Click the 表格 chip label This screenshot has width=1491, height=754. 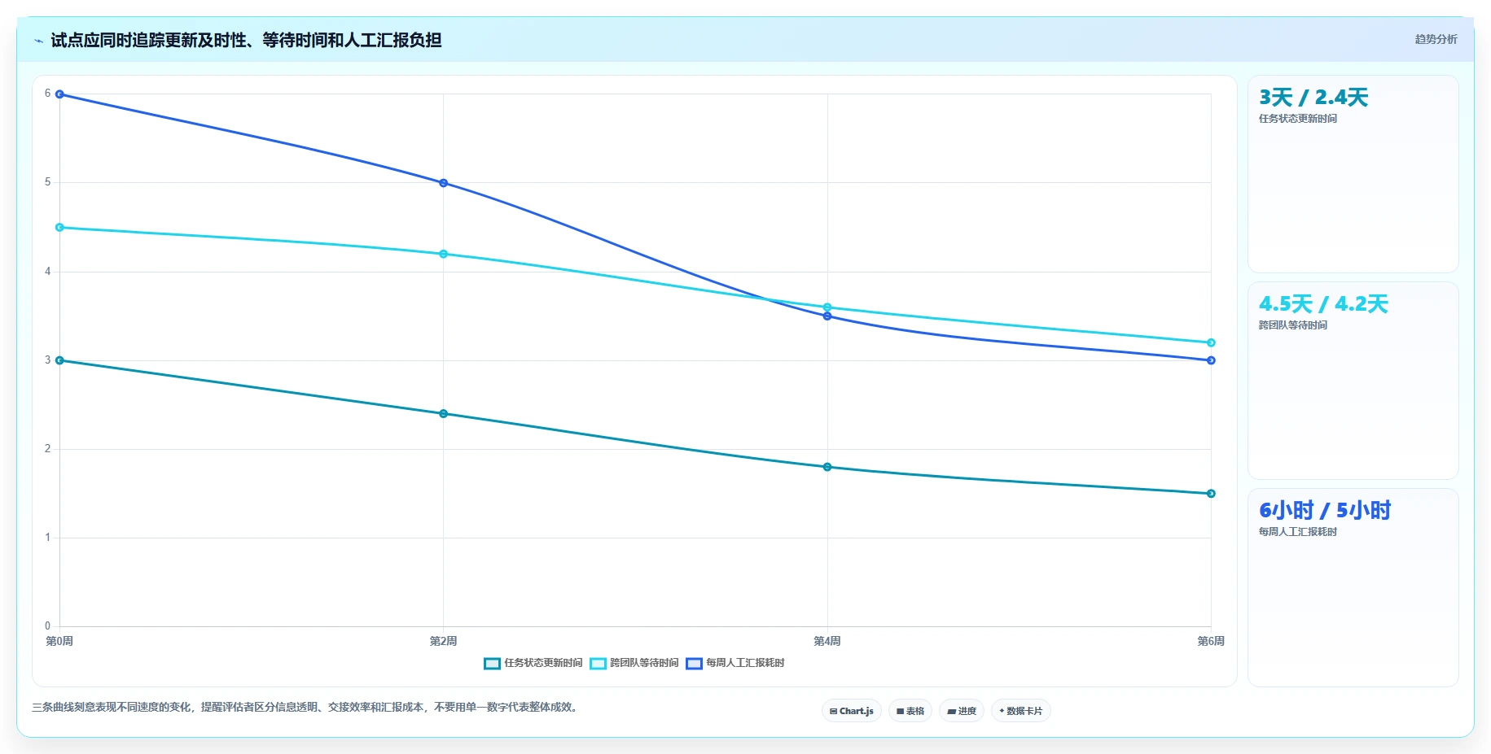915,711
